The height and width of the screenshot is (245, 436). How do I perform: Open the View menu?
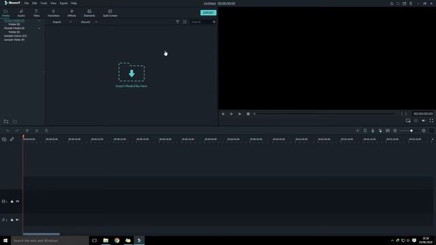point(53,3)
